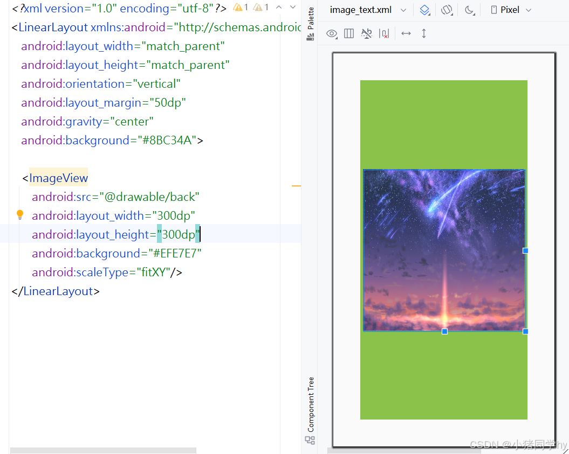Click the crossed-out Ab baseline icon
The width and height of the screenshot is (569, 454).
367,34
